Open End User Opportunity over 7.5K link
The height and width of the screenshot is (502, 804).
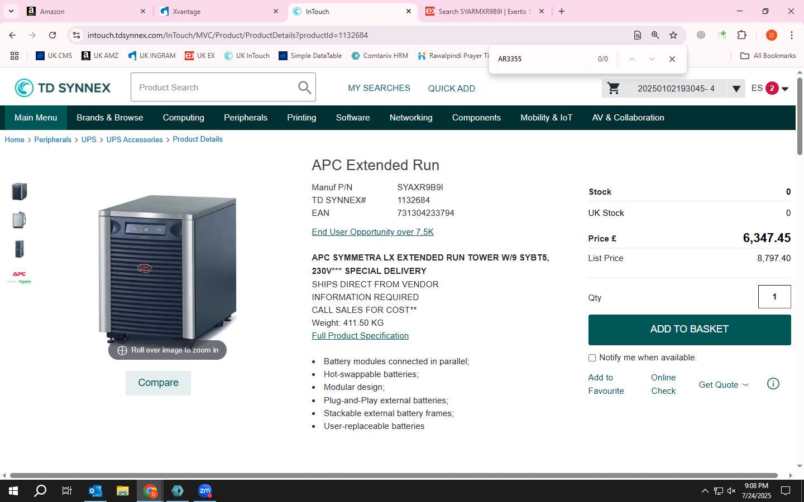coord(372,232)
